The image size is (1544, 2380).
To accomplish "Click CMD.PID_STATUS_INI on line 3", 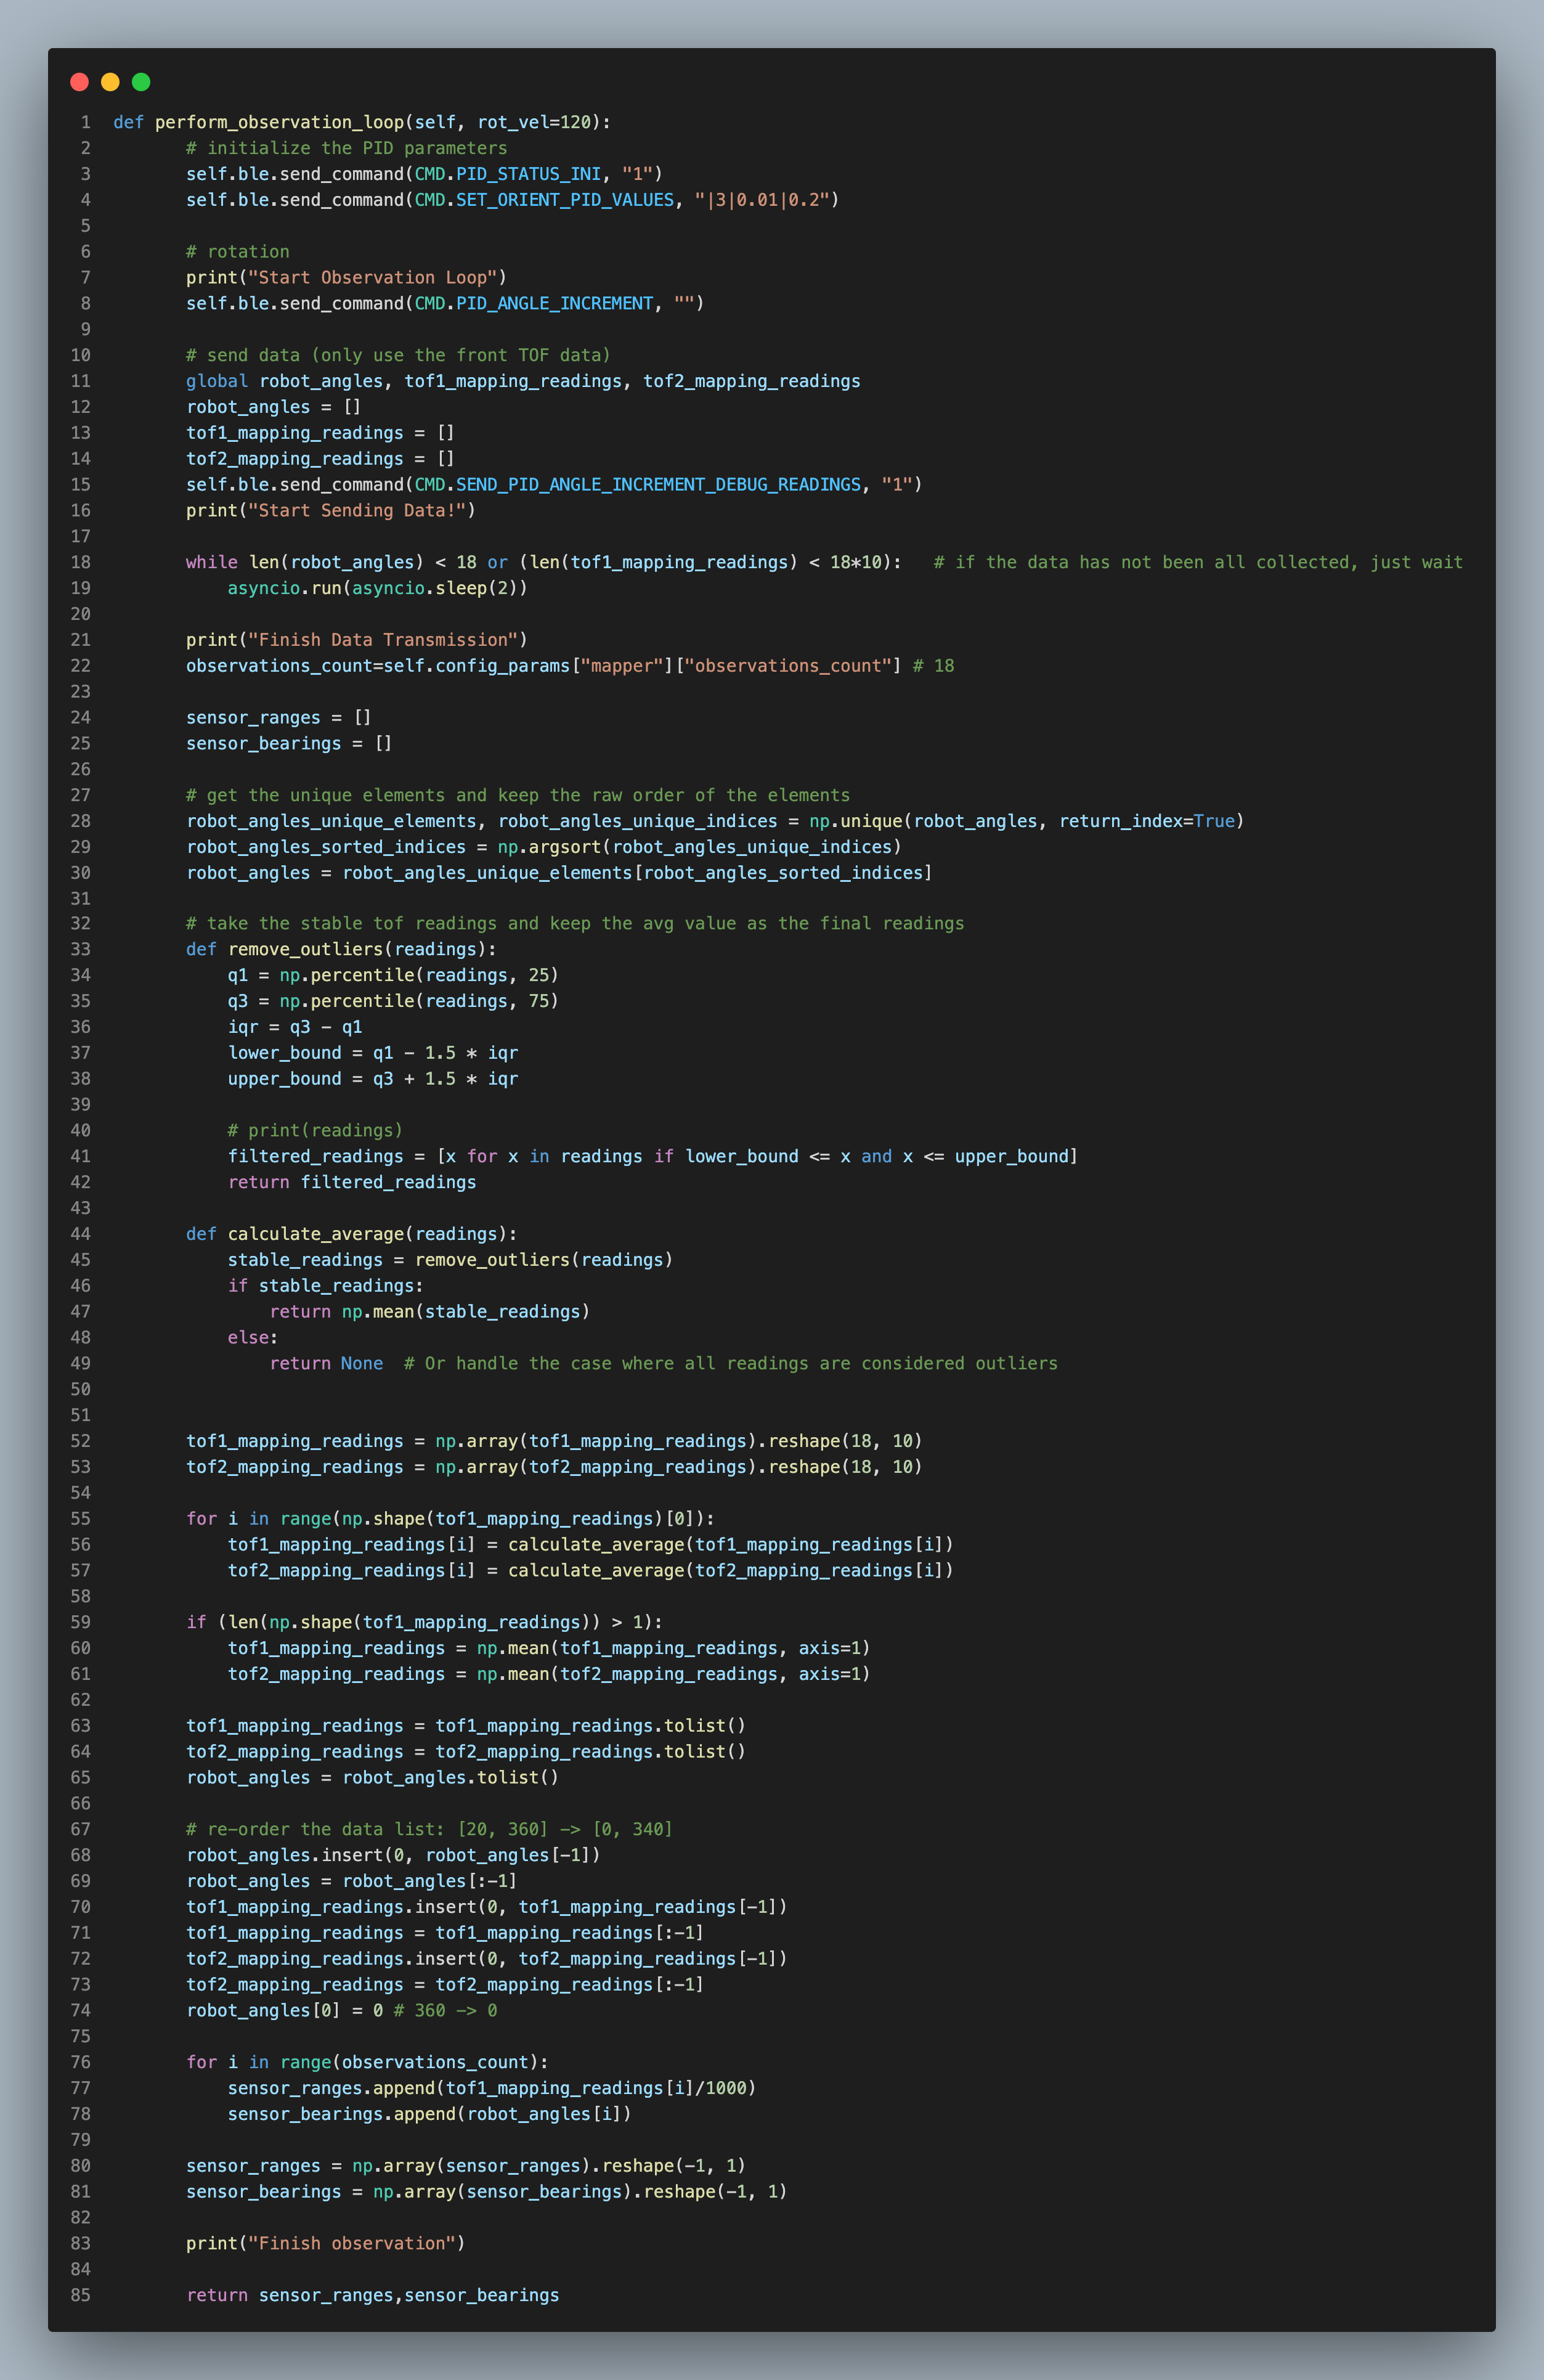I will (x=508, y=174).
